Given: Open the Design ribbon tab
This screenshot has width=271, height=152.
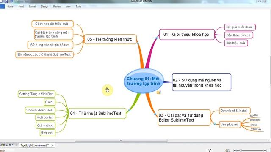Looking at the screenshot, I should pos(44,6).
